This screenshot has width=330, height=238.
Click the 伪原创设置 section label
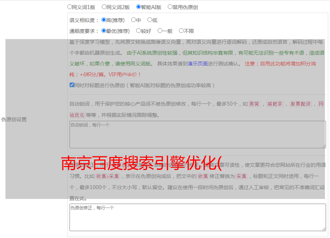tap(14, 119)
